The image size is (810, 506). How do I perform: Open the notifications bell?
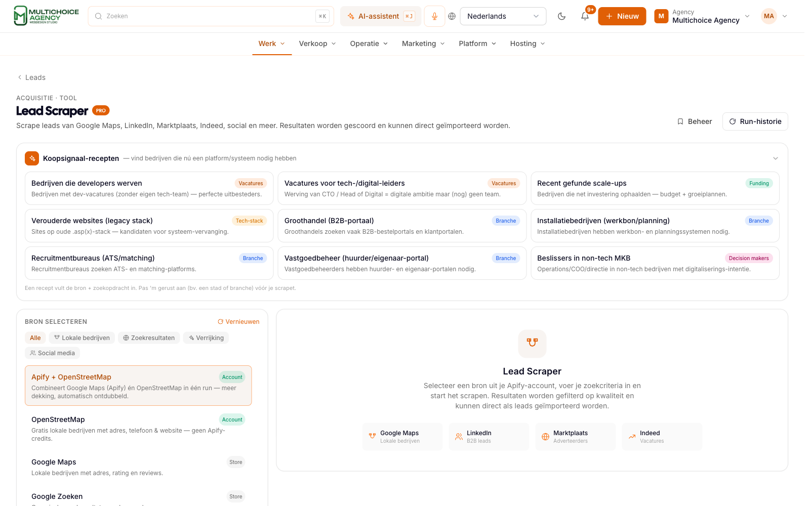[585, 16]
